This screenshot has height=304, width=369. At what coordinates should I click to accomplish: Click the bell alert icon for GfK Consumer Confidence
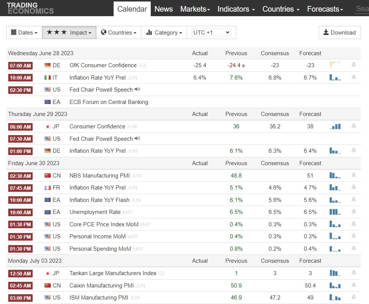[354, 65]
